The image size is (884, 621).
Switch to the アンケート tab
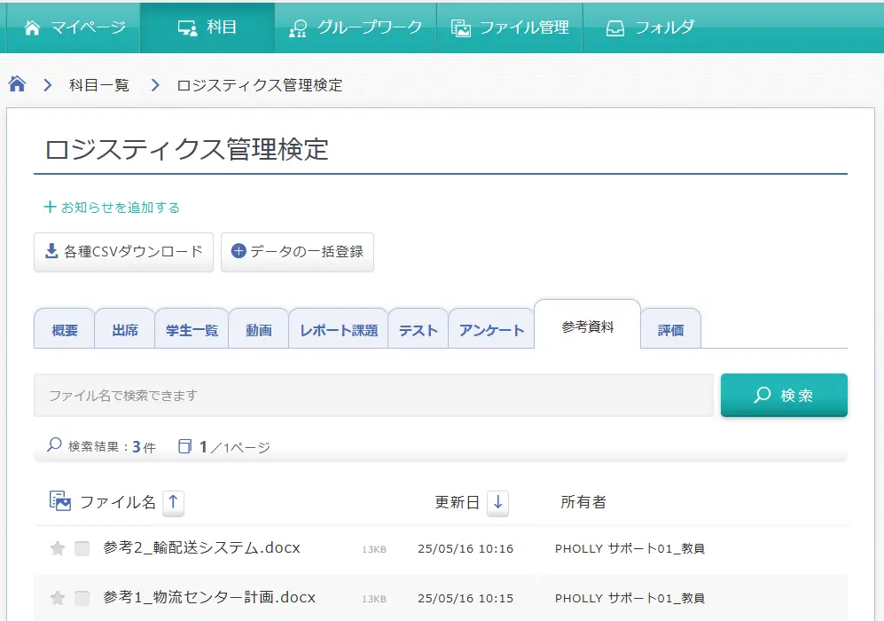[491, 330]
